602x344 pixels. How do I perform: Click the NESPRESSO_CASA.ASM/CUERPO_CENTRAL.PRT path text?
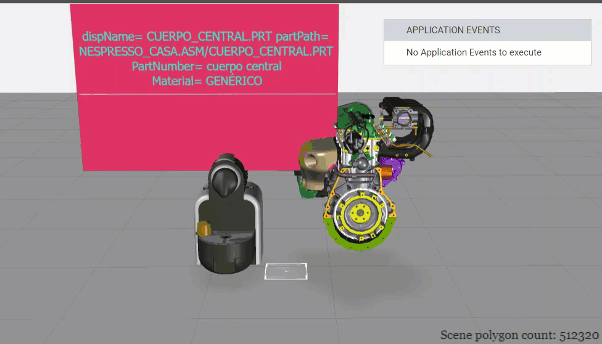[206, 51]
